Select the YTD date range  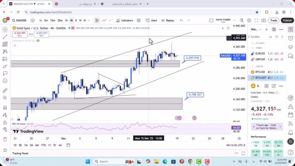pyautogui.click(x=44, y=145)
